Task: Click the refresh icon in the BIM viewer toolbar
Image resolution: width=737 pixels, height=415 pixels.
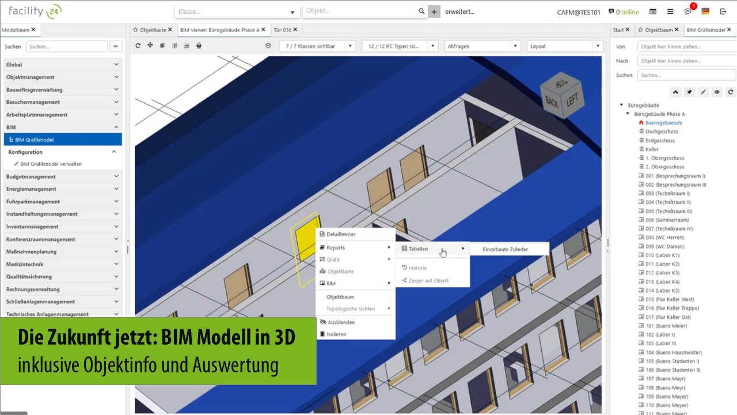Action: tap(138, 46)
